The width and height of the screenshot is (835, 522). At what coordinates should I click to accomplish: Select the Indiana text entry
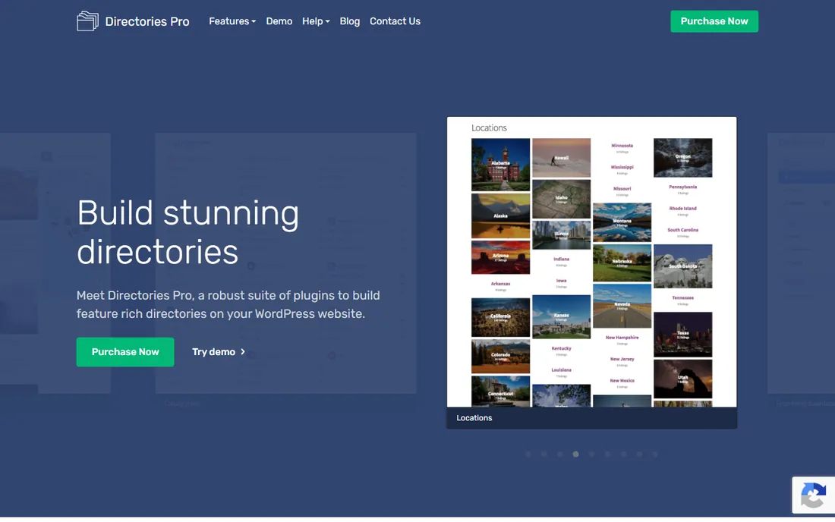point(561,259)
